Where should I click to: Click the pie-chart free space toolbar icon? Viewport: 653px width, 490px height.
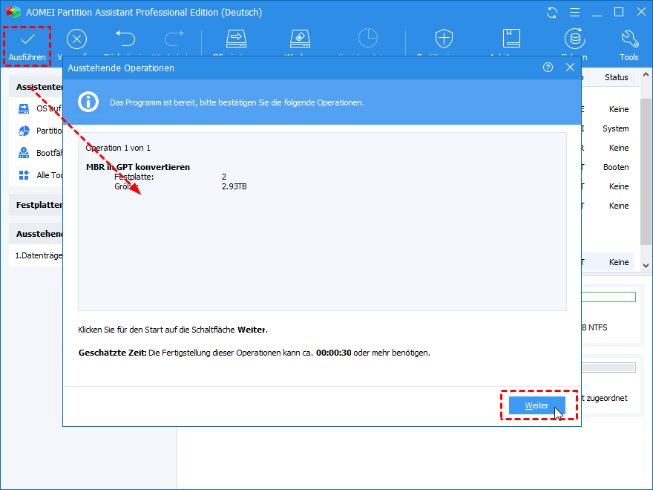coord(368,39)
